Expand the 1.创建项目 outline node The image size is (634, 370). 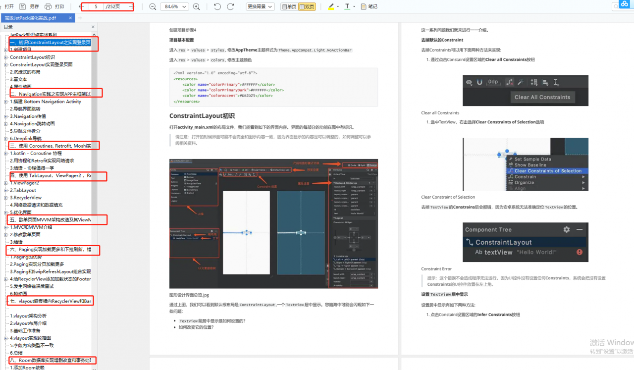click(x=5, y=50)
